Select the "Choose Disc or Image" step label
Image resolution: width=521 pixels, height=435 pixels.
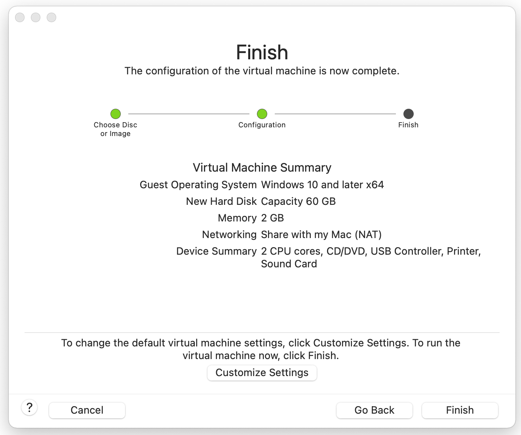pyautogui.click(x=116, y=129)
